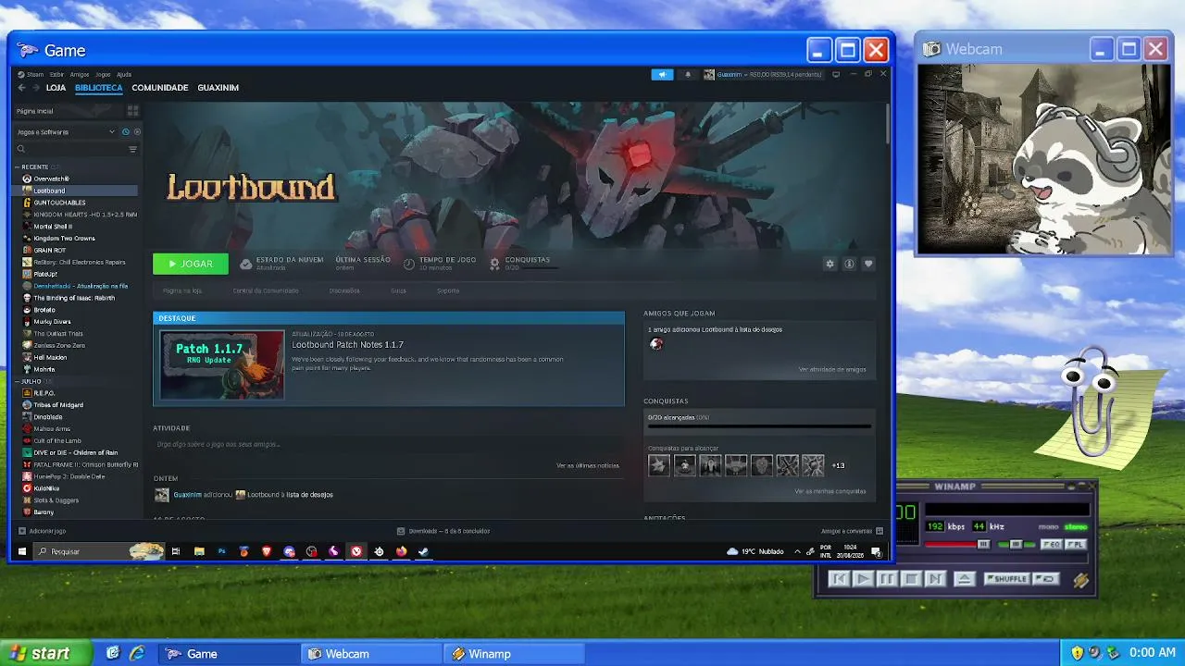Show Lootbound game info icon
The image size is (1185, 666).
[x=849, y=264]
